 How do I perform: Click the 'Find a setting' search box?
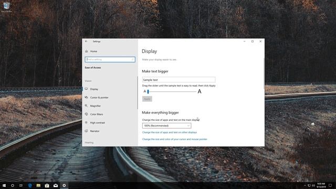(110, 59)
